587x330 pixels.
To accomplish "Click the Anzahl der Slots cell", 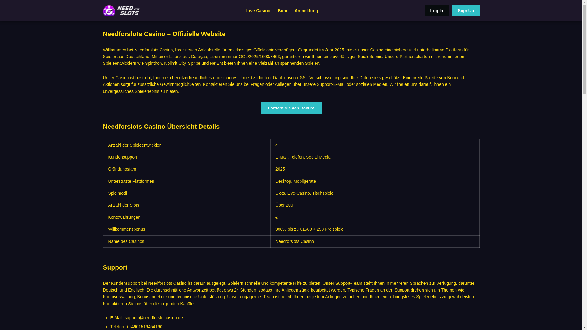I will coord(187,205).
